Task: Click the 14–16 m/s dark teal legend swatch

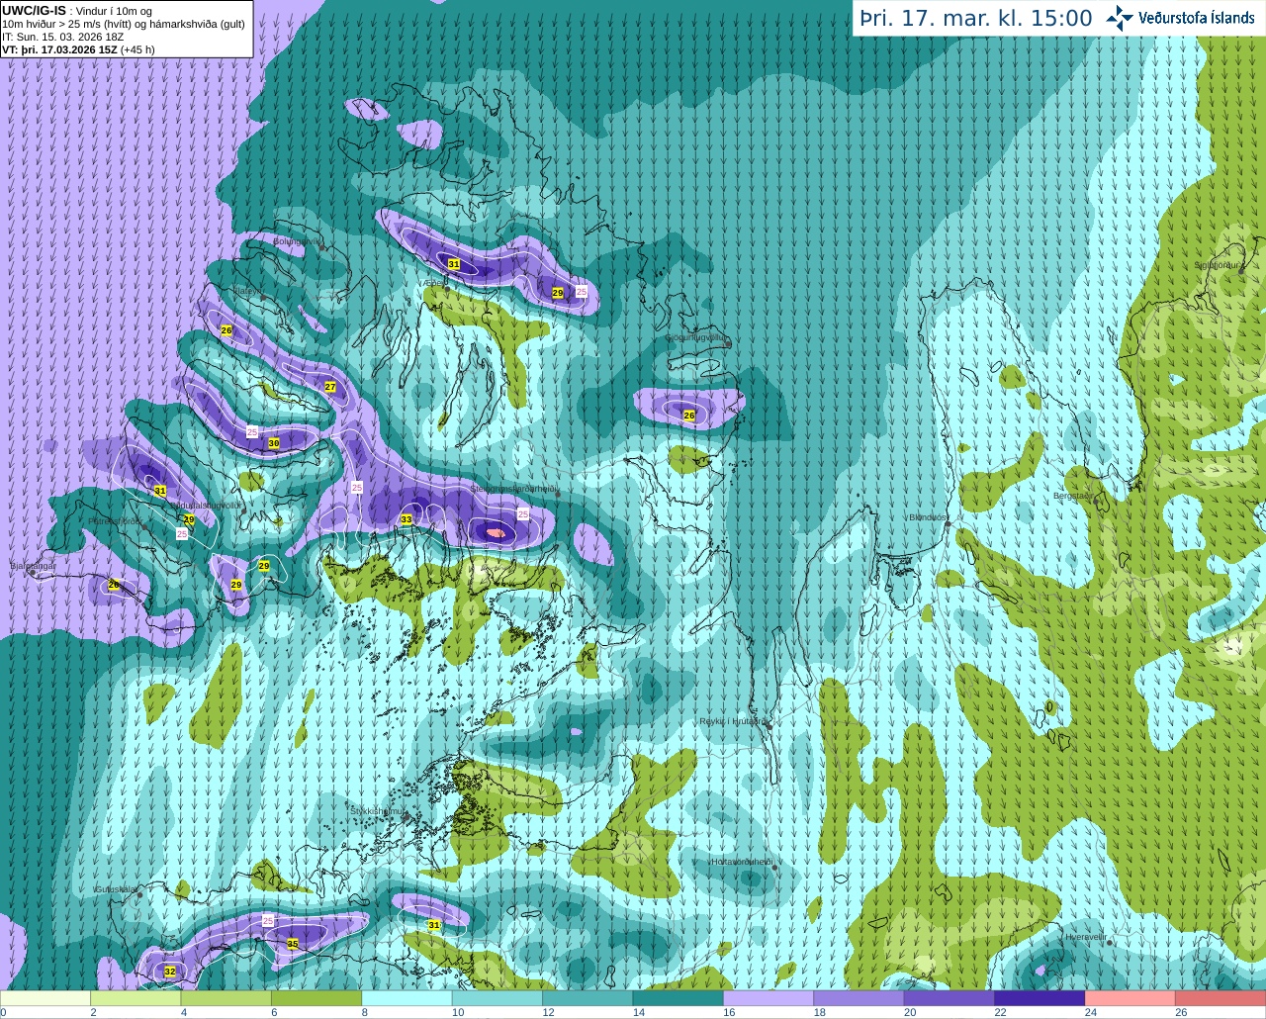Action: (678, 998)
